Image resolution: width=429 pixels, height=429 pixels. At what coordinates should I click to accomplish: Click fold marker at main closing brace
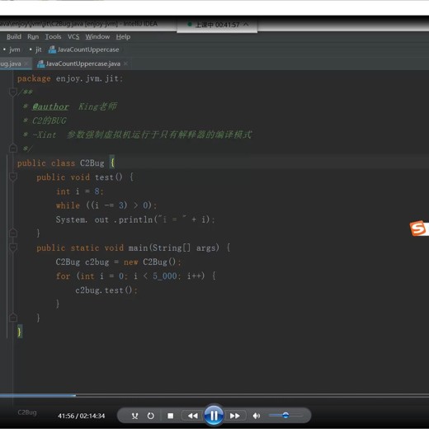12,318
